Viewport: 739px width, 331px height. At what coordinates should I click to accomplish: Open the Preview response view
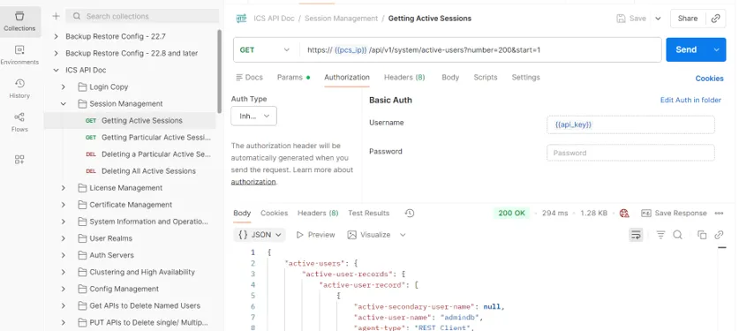point(315,235)
